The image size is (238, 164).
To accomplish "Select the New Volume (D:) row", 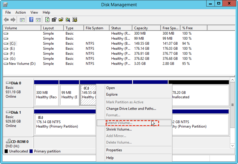I will point(22,64).
